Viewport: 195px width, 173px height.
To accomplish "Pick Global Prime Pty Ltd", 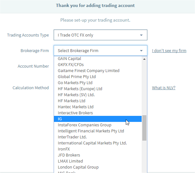I will (77, 77).
